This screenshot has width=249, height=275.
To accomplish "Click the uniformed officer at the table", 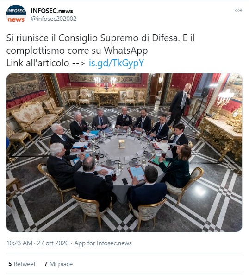I will click(124, 117).
